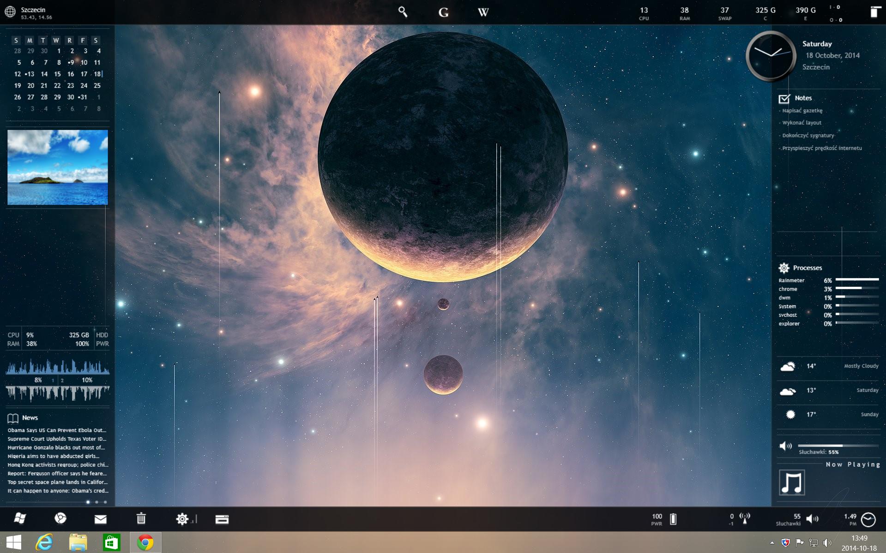
Task: Click the system tray volume icon
Action: pos(827,543)
